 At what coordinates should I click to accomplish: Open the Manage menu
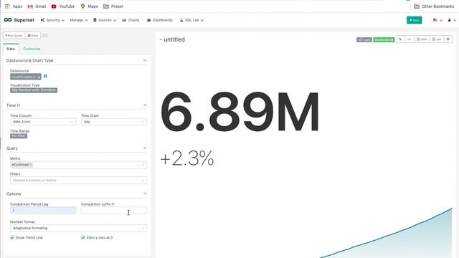[78, 20]
